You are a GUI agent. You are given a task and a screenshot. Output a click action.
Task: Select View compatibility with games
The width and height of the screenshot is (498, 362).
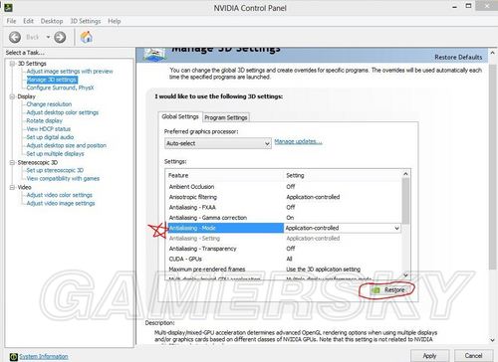(x=63, y=178)
